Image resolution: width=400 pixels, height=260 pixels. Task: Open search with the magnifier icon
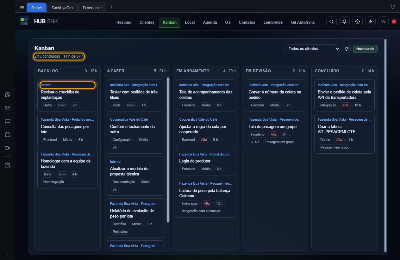[331, 22]
